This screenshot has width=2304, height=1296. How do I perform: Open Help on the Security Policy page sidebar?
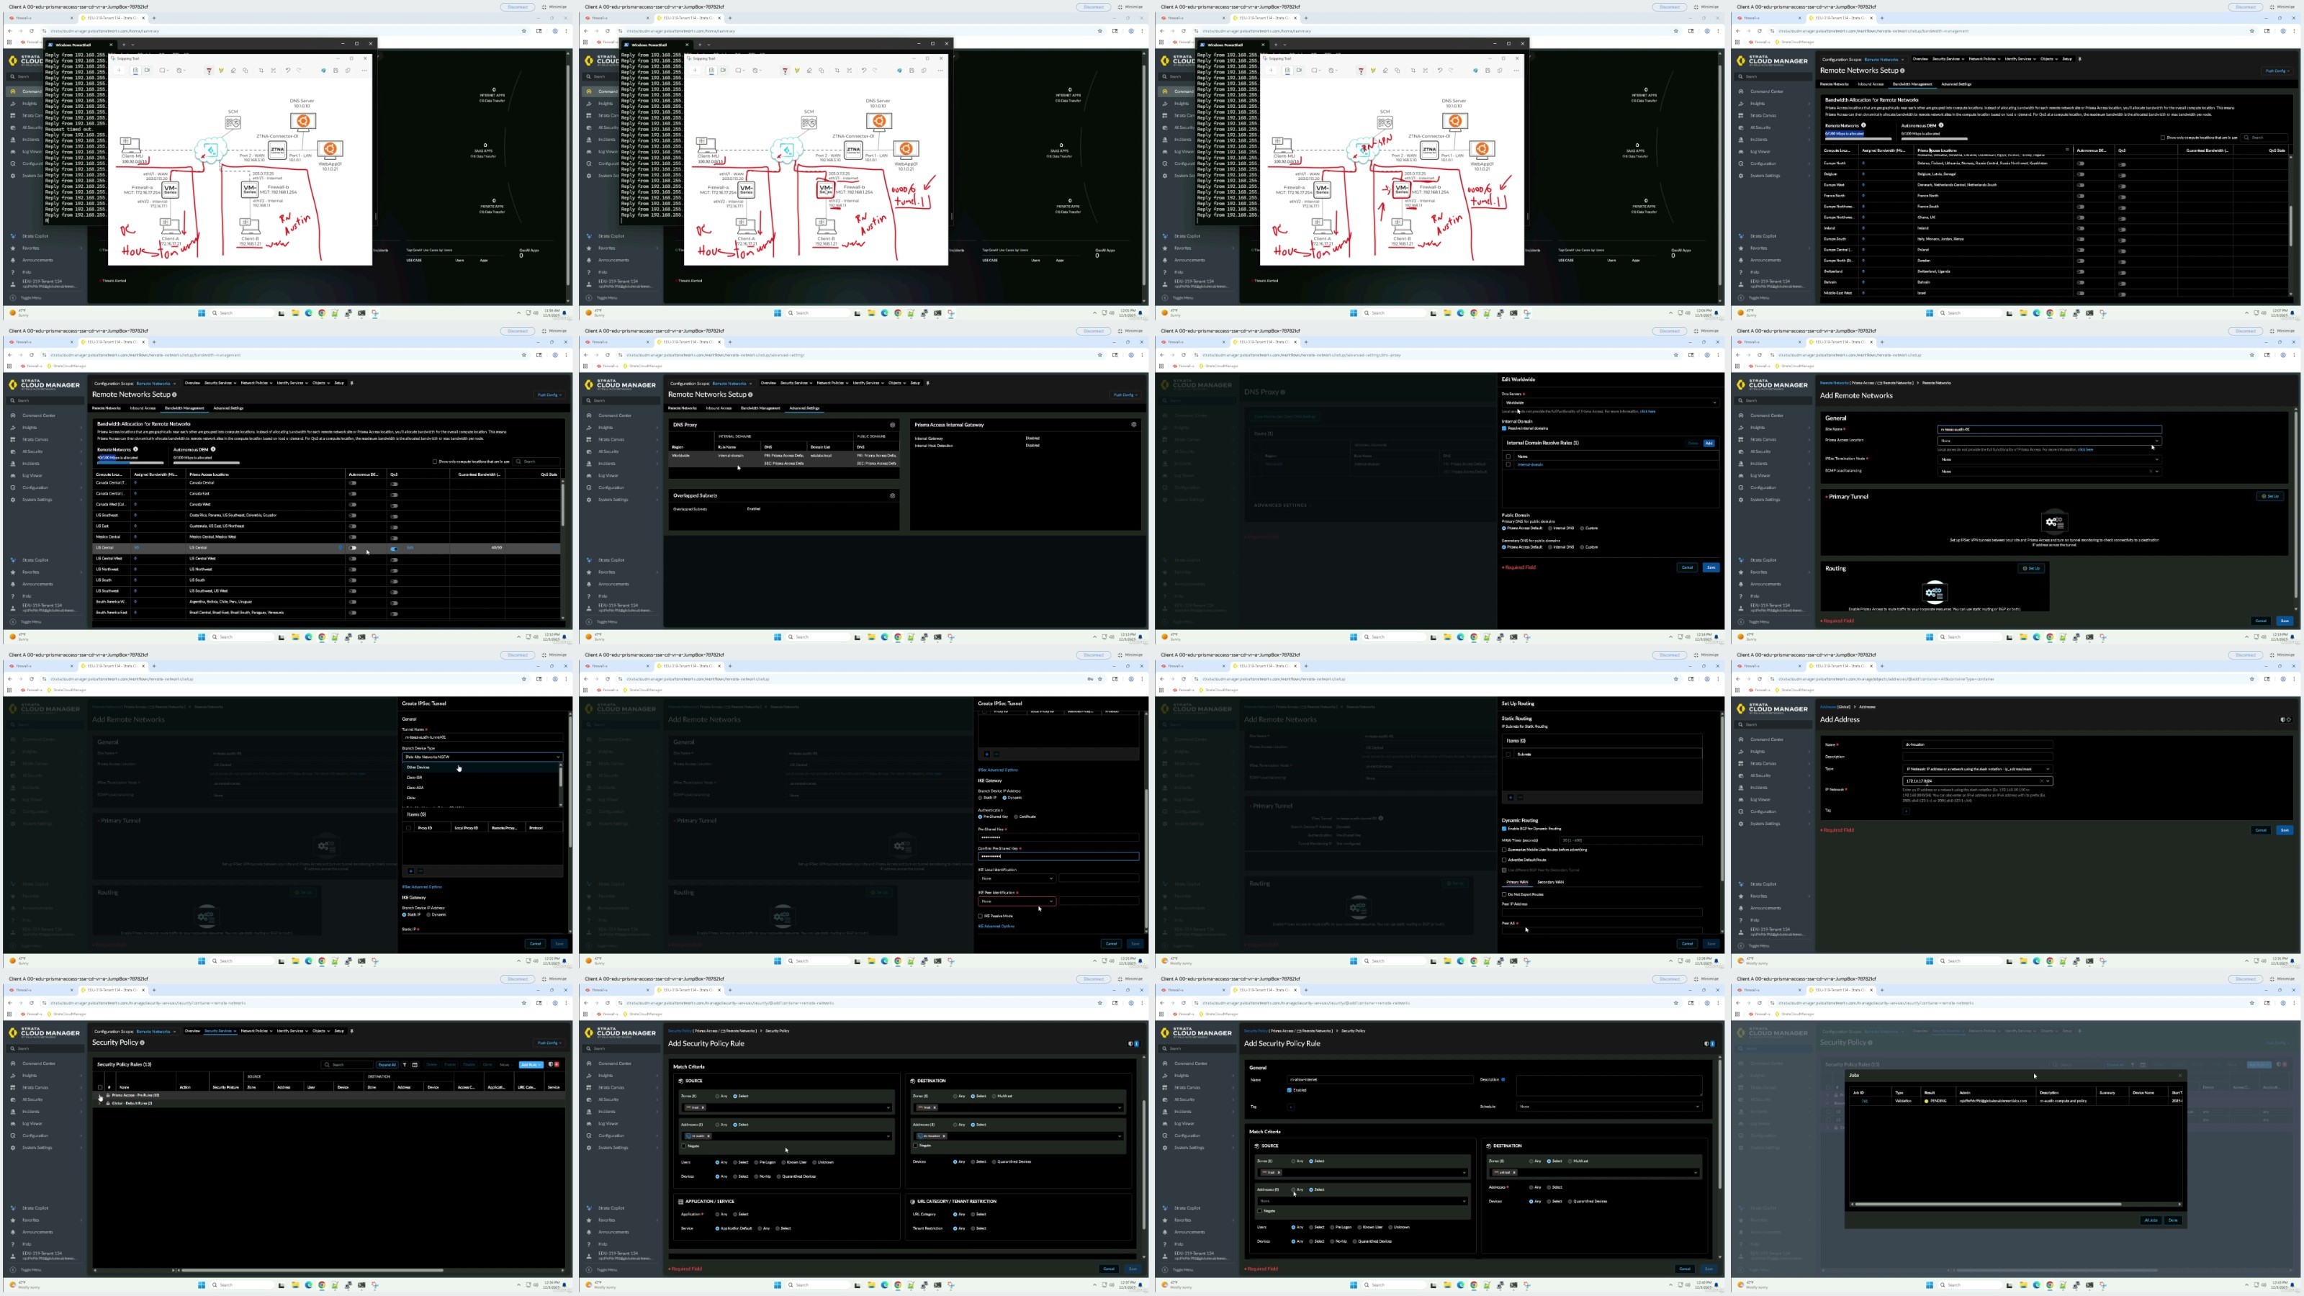coord(27,1244)
